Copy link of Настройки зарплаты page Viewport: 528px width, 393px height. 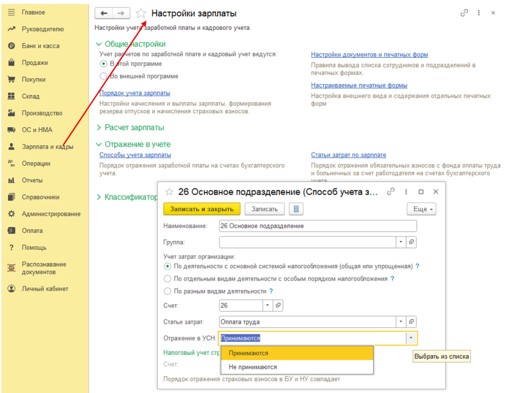465,13
